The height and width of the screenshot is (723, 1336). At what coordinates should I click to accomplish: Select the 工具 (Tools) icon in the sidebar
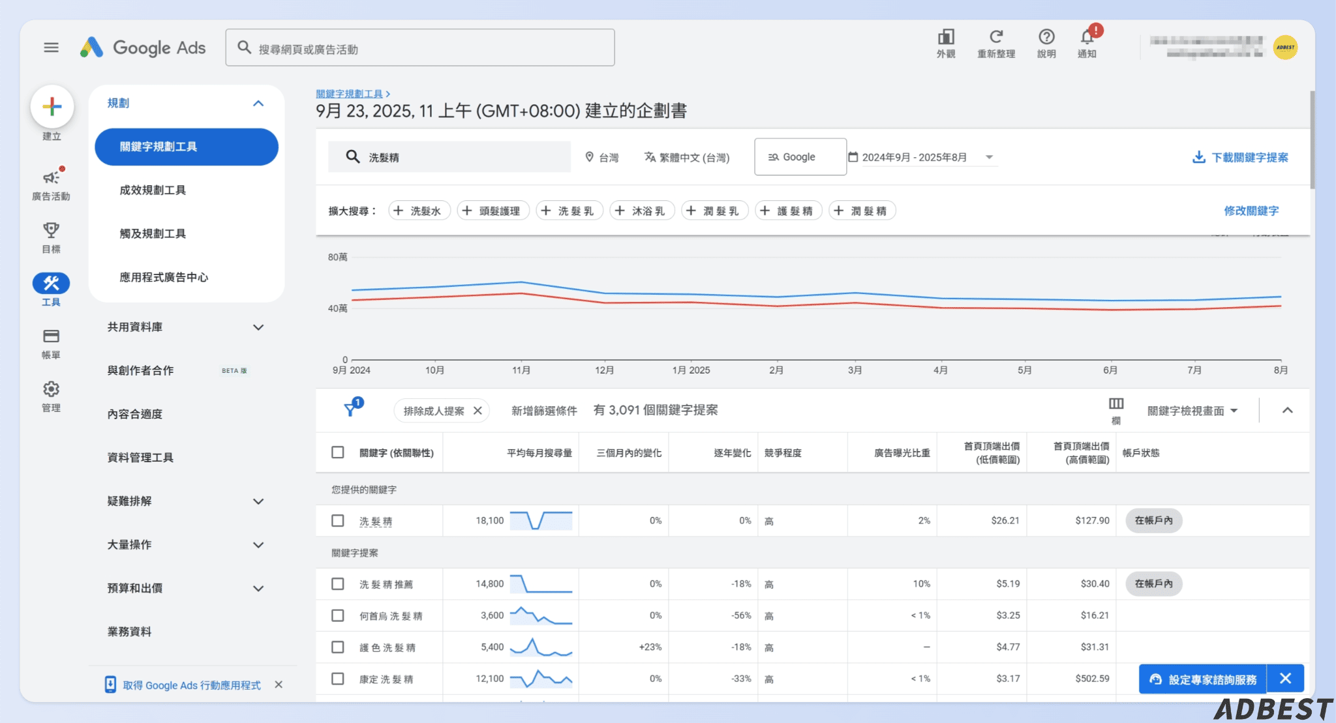click(x=51, y=284)
